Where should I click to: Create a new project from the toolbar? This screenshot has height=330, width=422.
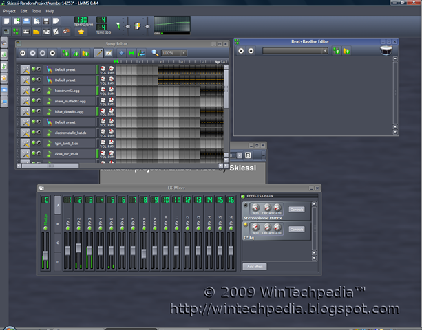click(6, 21)
